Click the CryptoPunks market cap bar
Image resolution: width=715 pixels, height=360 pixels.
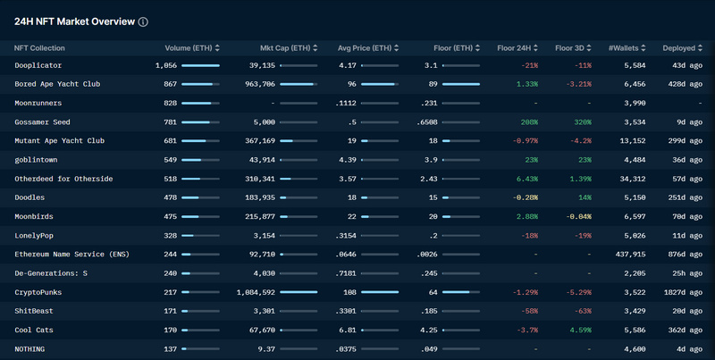tap(299, 292)
